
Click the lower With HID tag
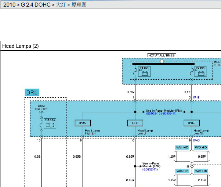tap(182, 171)
